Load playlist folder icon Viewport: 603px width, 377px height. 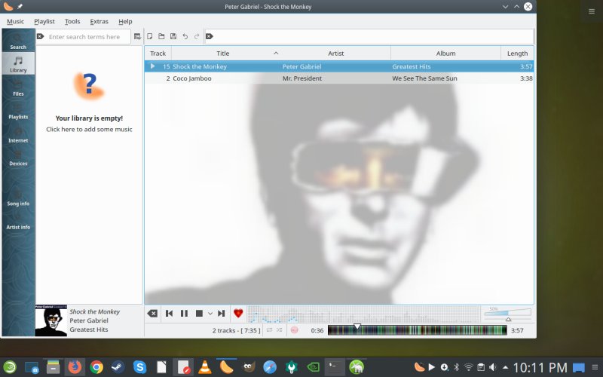tap(161, 36)
